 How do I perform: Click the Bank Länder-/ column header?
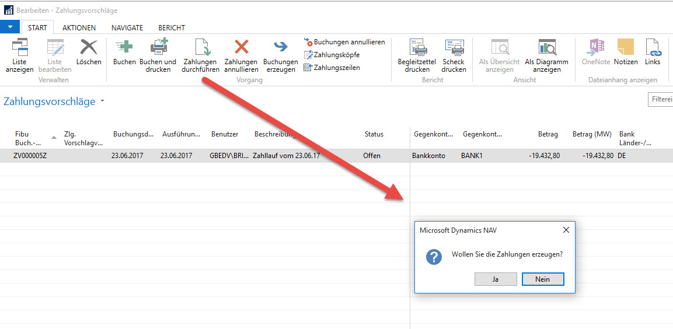pyautogui.click(x=635, y=138)
